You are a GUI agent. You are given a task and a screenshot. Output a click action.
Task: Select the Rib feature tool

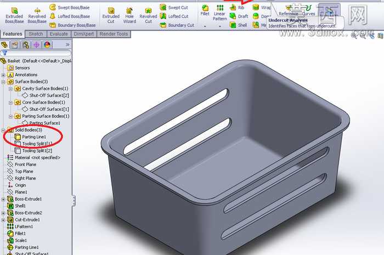pyautogui.click(x=237, y=7)
